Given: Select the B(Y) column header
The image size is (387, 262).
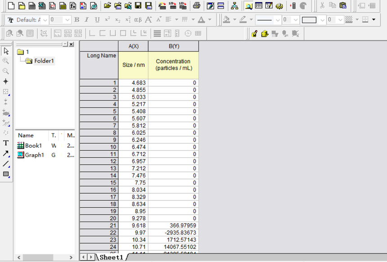Looking at the screenshot, I should [174, 46].
